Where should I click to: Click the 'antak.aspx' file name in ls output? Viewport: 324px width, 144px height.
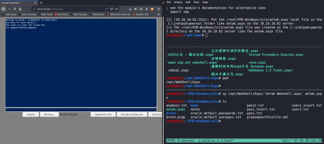[176, 109]
